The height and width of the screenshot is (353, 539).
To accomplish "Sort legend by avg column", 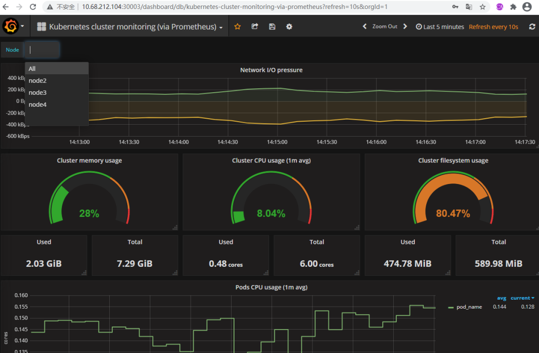I will (502, 298).
